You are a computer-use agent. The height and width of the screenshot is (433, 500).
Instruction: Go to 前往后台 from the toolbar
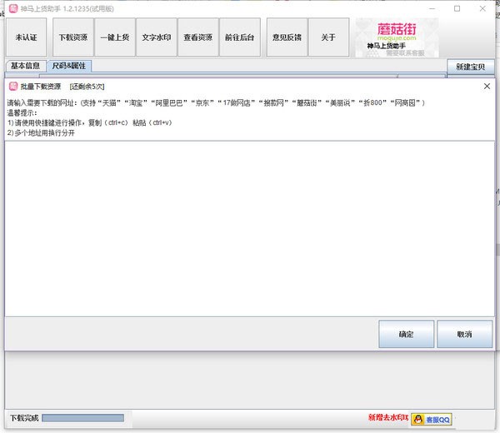coord(240,37)
